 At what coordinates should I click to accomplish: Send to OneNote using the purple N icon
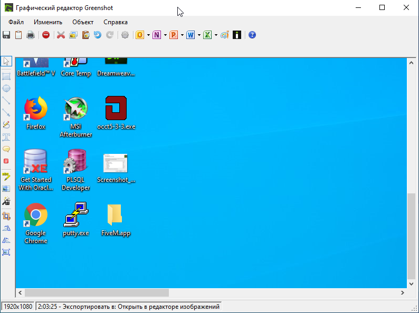pos(157,35)
